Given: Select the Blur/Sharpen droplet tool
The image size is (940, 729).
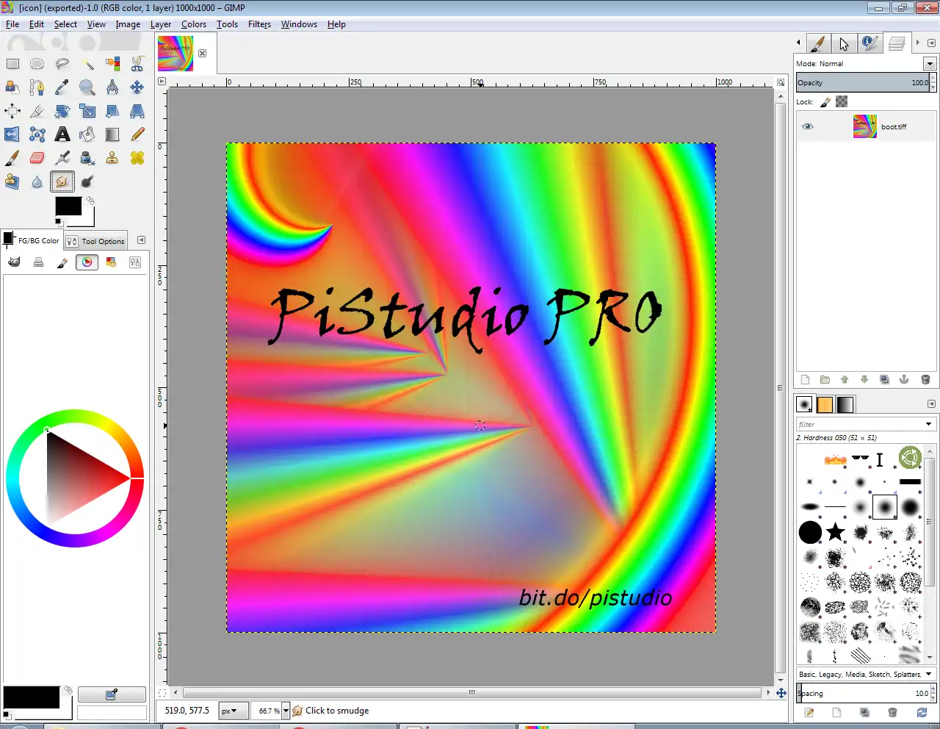Looking at the screenshot, I should (x=37, y=182).
